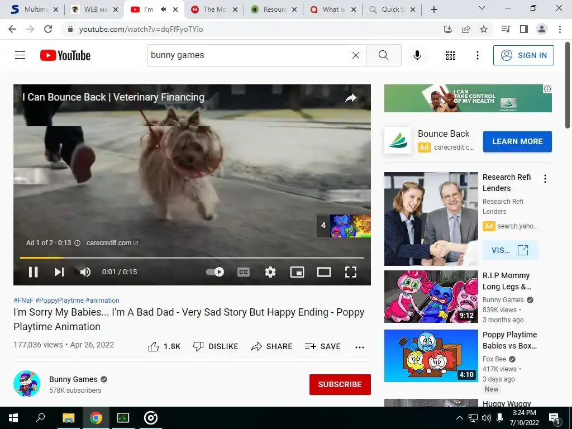Pause the video playback
Viewport: 572px width, 429px height.
coord(33,272)
